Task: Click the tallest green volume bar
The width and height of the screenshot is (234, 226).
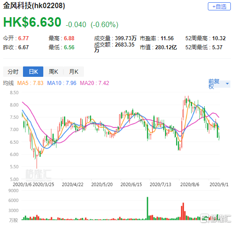Action: pos(147,208)
